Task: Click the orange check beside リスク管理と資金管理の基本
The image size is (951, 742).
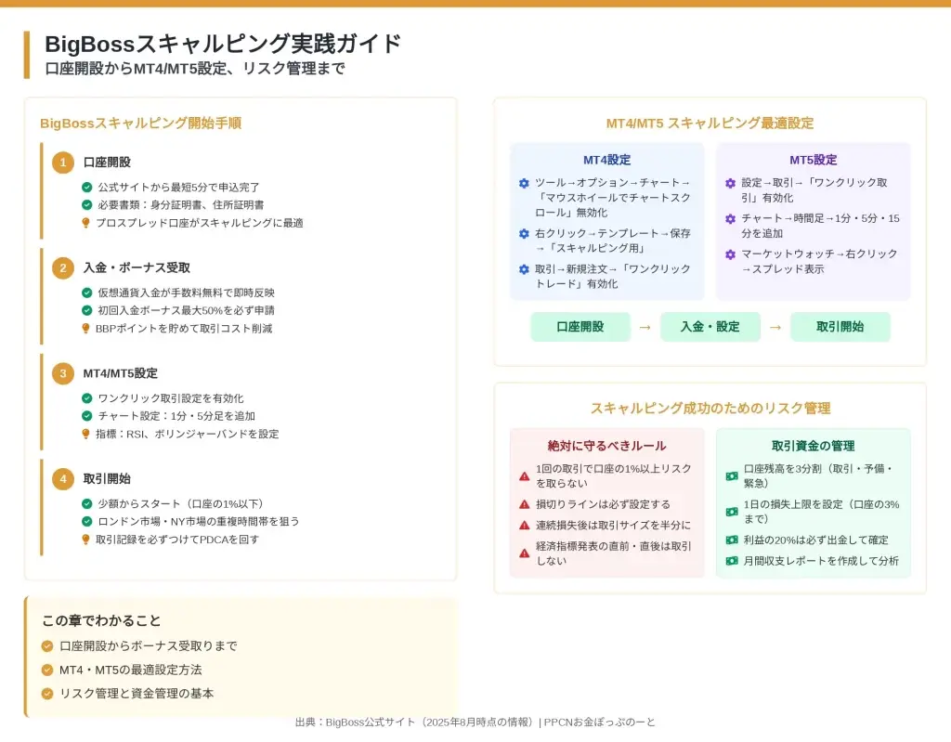Action: [x=47, y=694]
